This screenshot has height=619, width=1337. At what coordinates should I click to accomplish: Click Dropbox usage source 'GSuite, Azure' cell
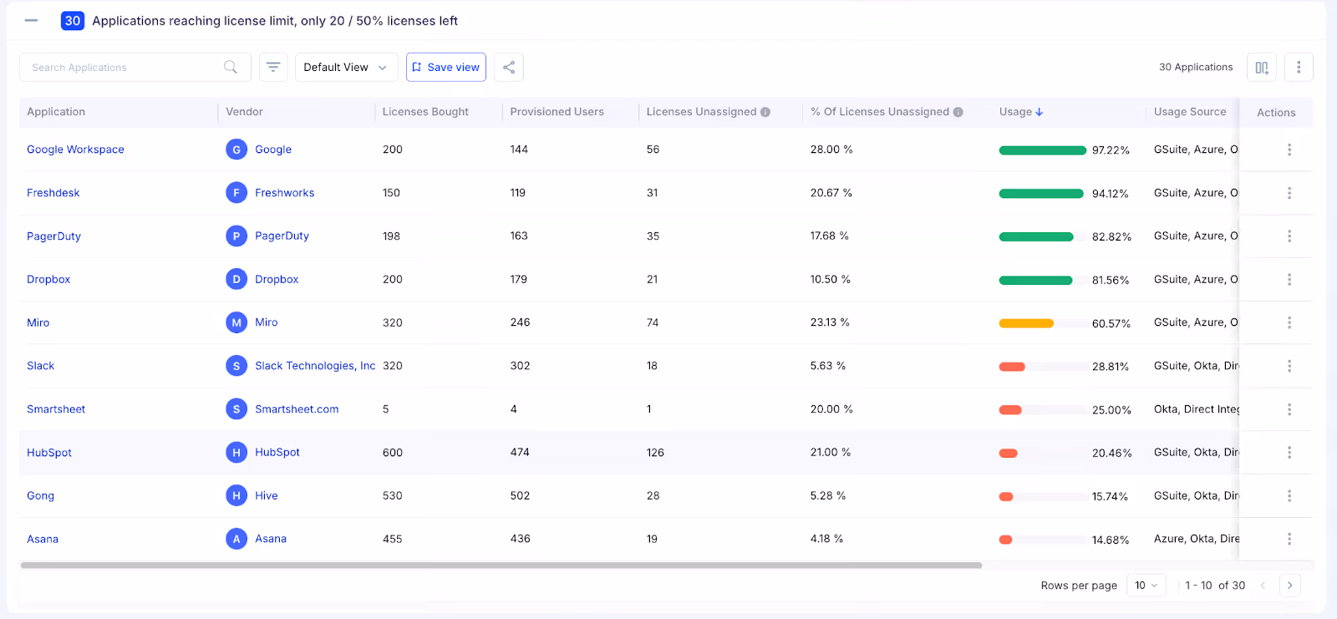pyautogui.click(x=1196, y=279)
